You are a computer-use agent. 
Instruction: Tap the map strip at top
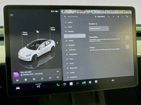96,12
